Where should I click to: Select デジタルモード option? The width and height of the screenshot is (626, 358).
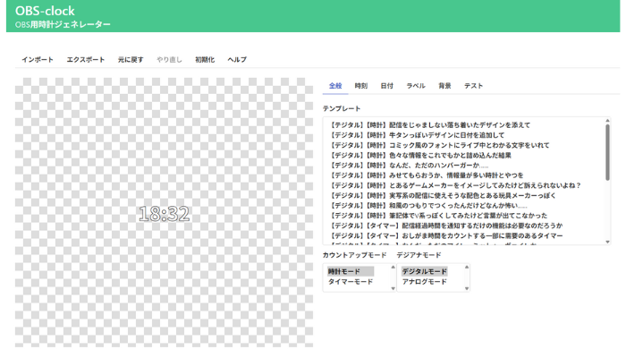pyautogui.click(x=425, y=271)
